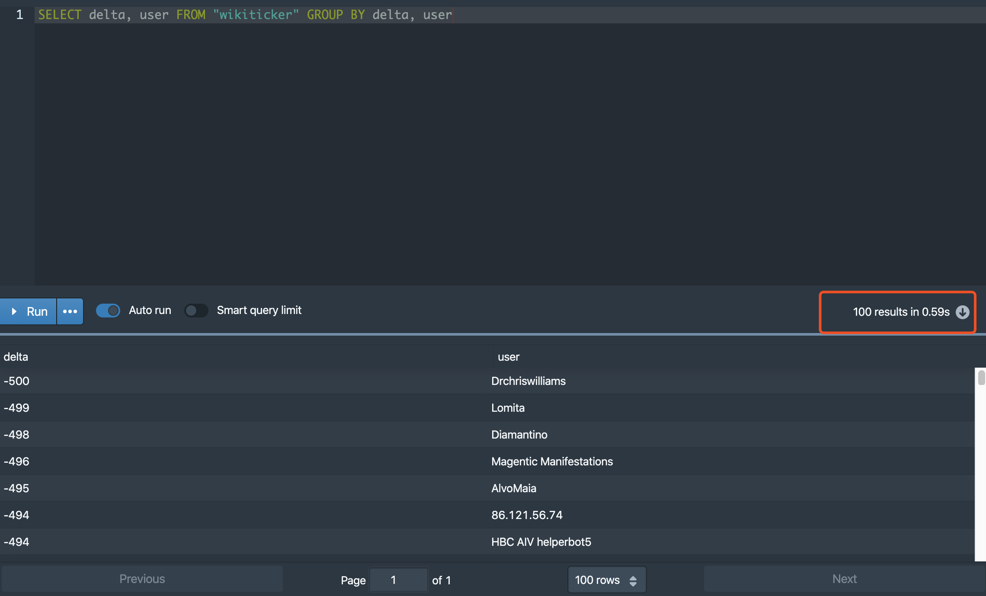This screenshot has height=596, width=986.
Task: Click the play triangle on Run
Action: click(x=14, y=311)
